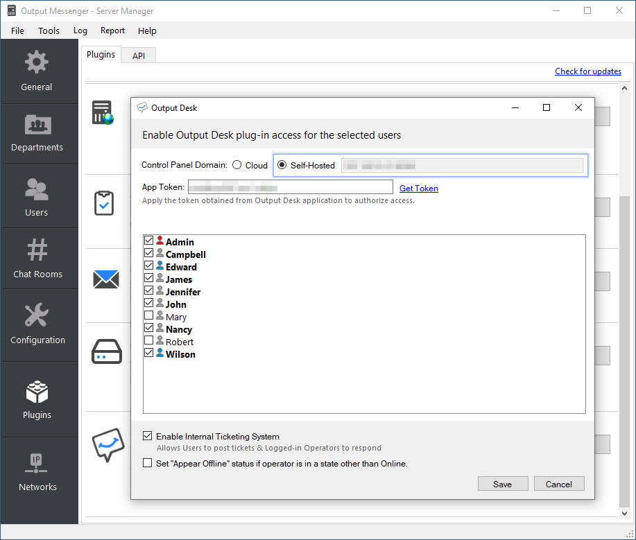Screen dimensions: 636x540
Task: Click Edward's blue user icon
Action: (160, 265)
